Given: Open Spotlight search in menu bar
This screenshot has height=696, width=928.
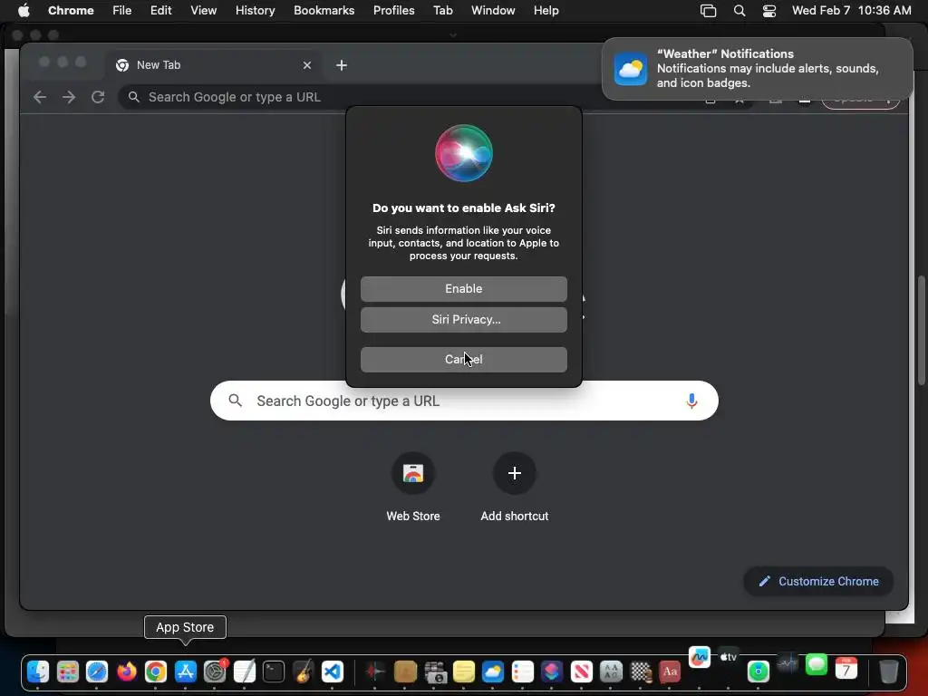Looking at the screenshot, I should 739,10.
